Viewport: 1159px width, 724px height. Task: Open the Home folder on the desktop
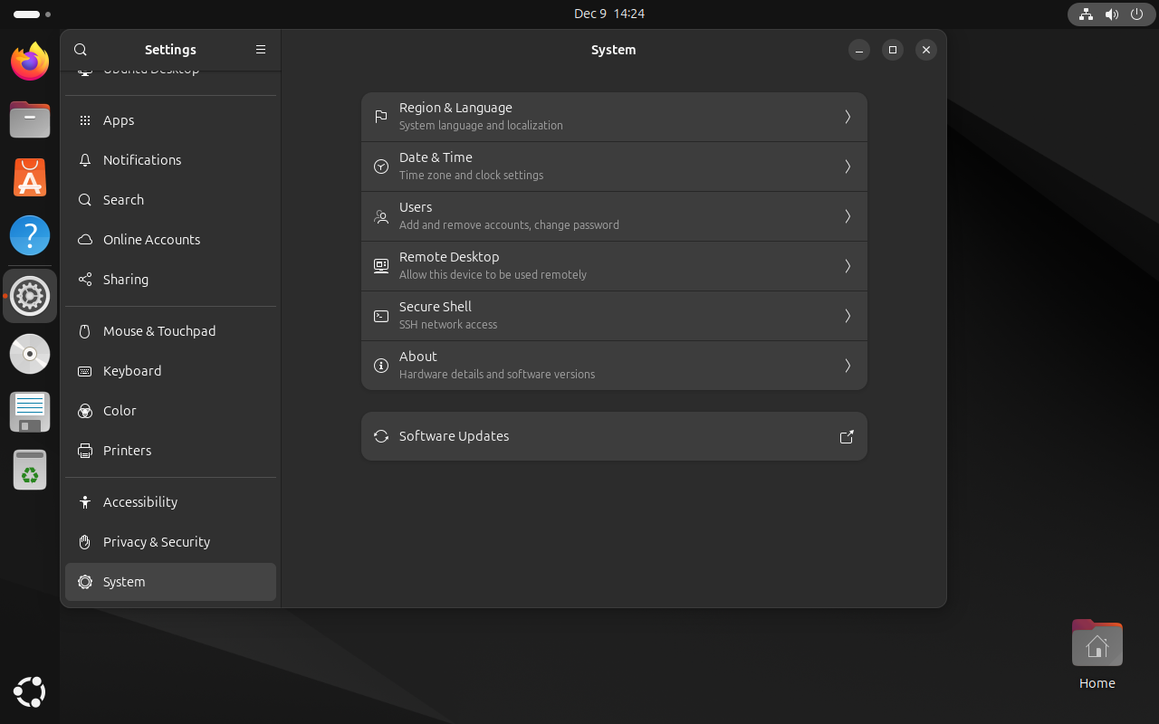point(1097,654)
